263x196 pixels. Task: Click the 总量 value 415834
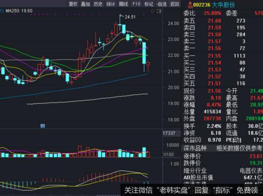[212, 112]
